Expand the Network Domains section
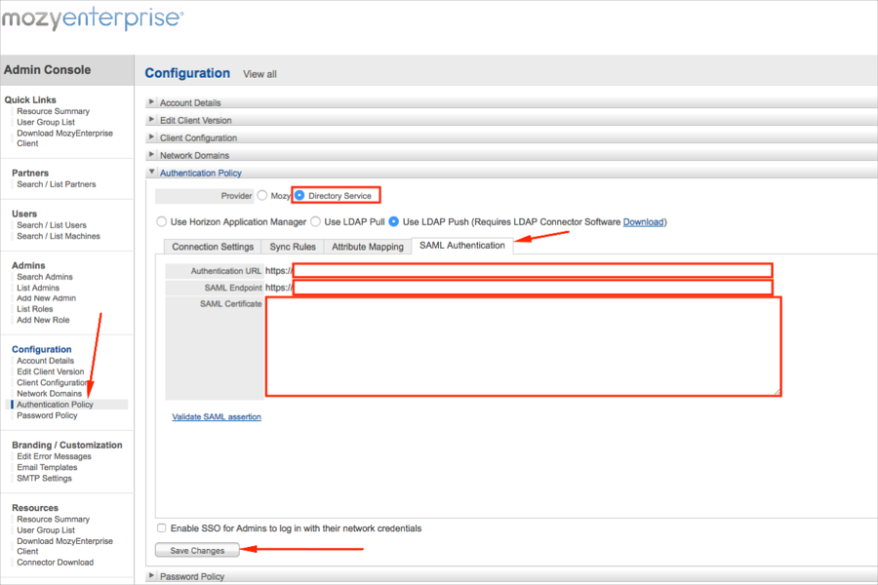This screenshot has height=585, width=878. [194, 156]
